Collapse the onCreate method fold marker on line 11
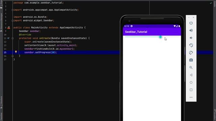 pyautogui.click(x=12, y=38)
